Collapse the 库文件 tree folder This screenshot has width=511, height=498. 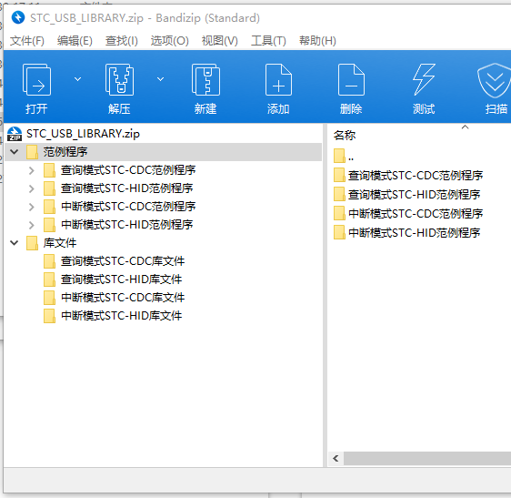[x=14, y=243]
